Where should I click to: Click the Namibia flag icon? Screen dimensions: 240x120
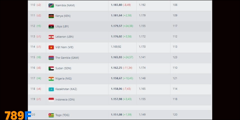51,5
